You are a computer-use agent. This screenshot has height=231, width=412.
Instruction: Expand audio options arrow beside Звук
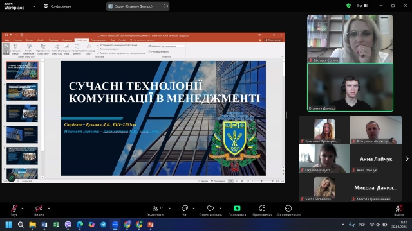(23, 209)
